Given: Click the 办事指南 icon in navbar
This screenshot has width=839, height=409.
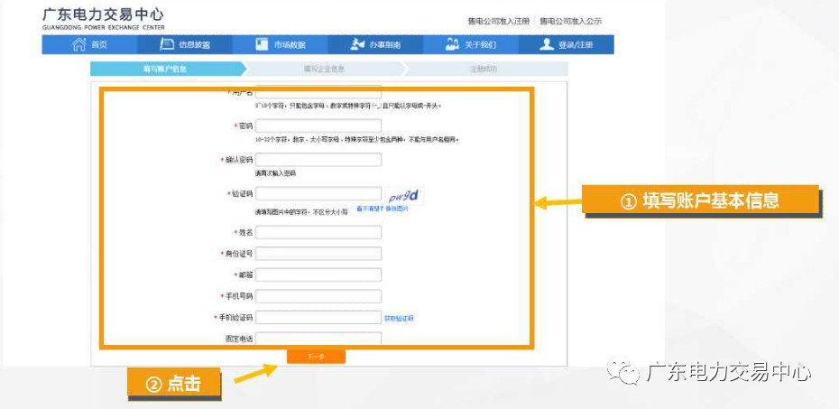Looking at the screenshot, I should click(358, 44).
